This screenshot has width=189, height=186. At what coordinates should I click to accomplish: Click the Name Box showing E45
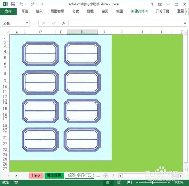pos(14,23)
